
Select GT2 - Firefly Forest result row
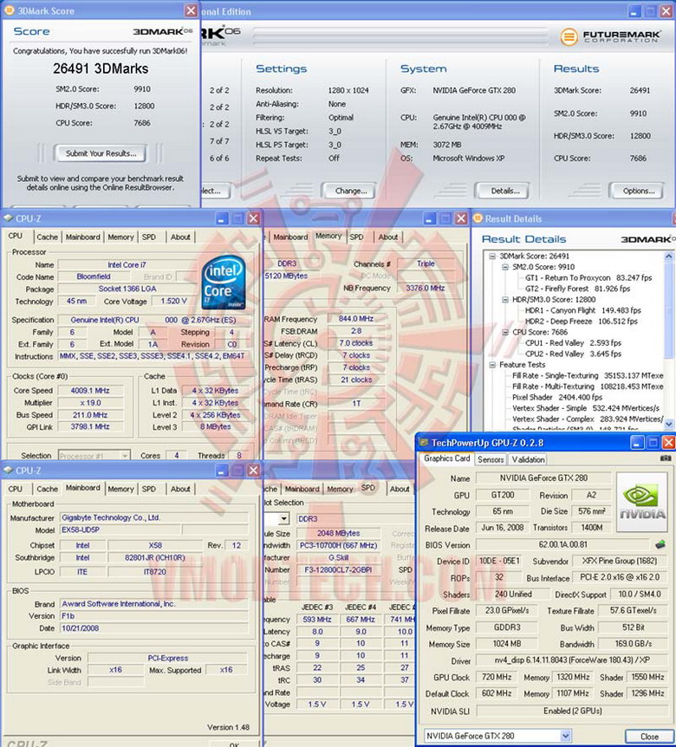point(577,289)
